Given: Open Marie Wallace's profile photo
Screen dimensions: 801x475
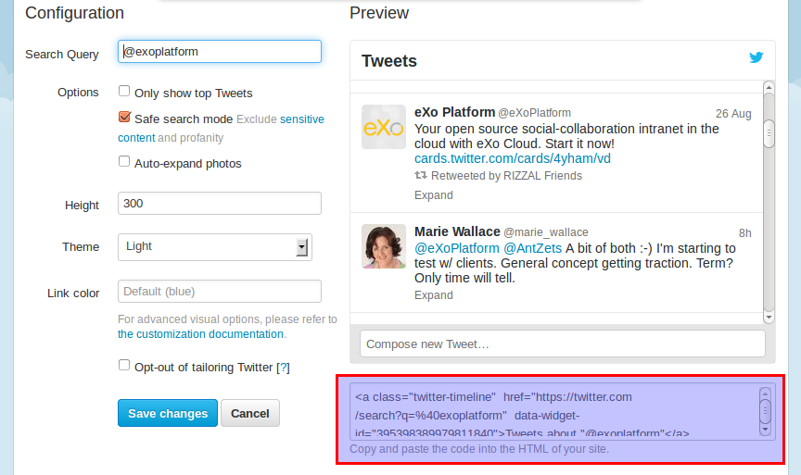Looking at the screenshot, I should (384, 246).
